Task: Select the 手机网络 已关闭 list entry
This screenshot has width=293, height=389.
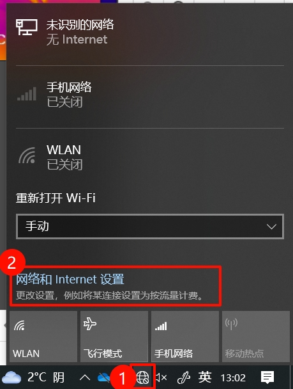Action: click(150, 95)
